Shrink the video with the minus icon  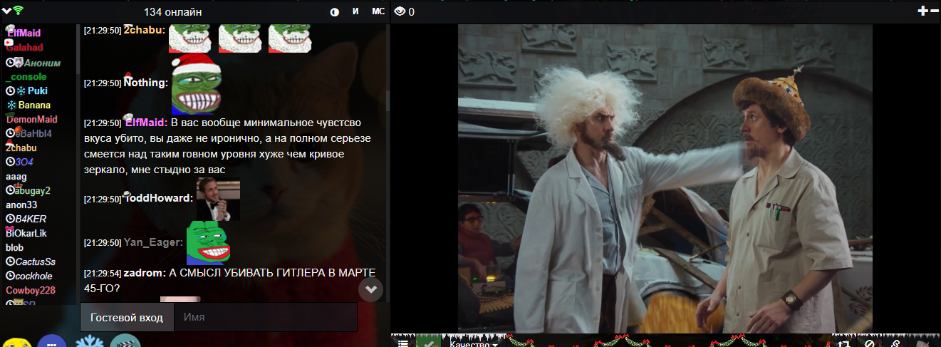coord(935,11)
